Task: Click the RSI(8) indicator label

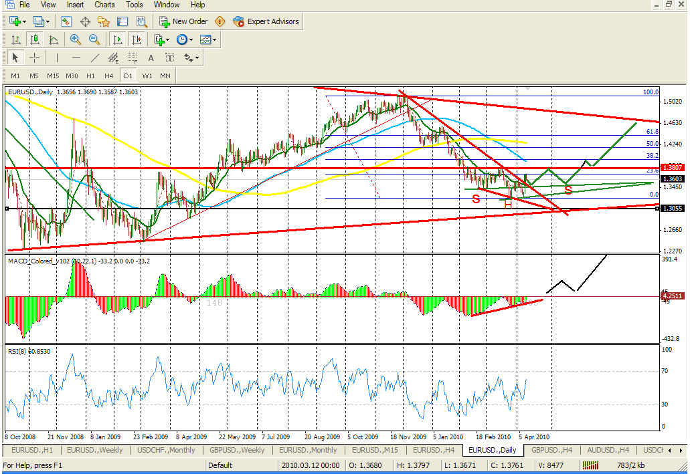Action: (29, 352)
